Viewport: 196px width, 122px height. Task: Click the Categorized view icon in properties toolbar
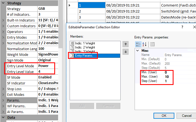[139, 44]
